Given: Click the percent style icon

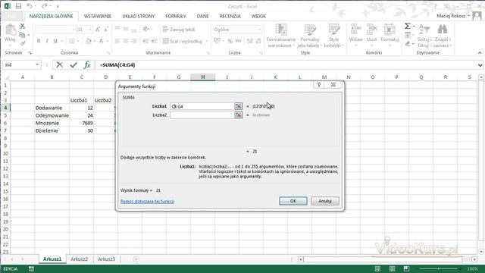Looking at the screenshot, I should [230, 41].
